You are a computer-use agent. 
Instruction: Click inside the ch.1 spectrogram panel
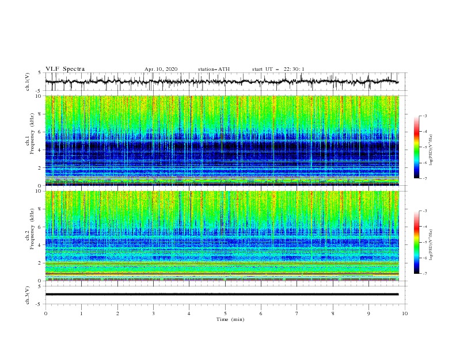point(222,140)
